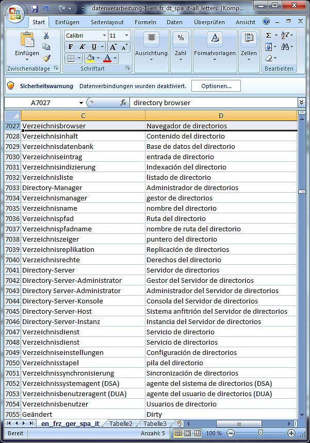Open the Calibri font name dropdown
This screenshot has width=310, height=443.
point(104,36)
